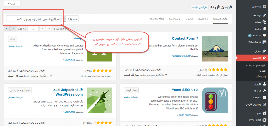This screenshot has width=268, height=126.
Task: Go to last page of results
Action: click(7, 29)
